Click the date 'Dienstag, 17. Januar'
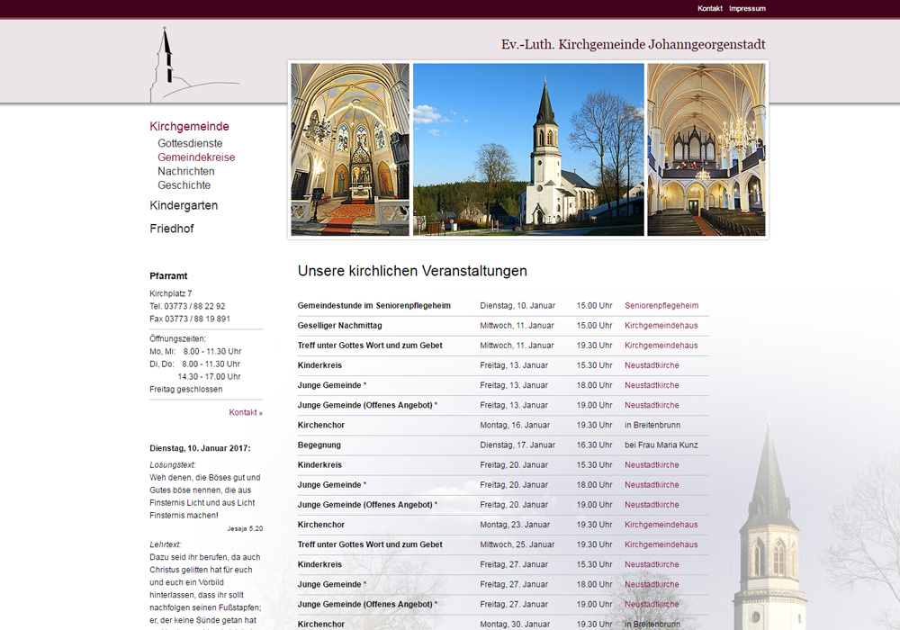This screenshot has height=630, width=900. tap(517, 445)
